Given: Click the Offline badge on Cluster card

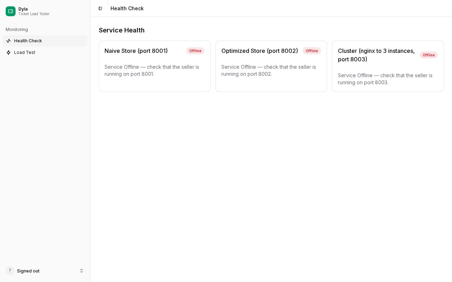Looking at the screenshot, I should (x=429, y=55).
